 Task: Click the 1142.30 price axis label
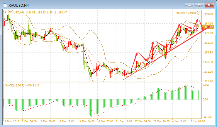[x=208, y=62]
